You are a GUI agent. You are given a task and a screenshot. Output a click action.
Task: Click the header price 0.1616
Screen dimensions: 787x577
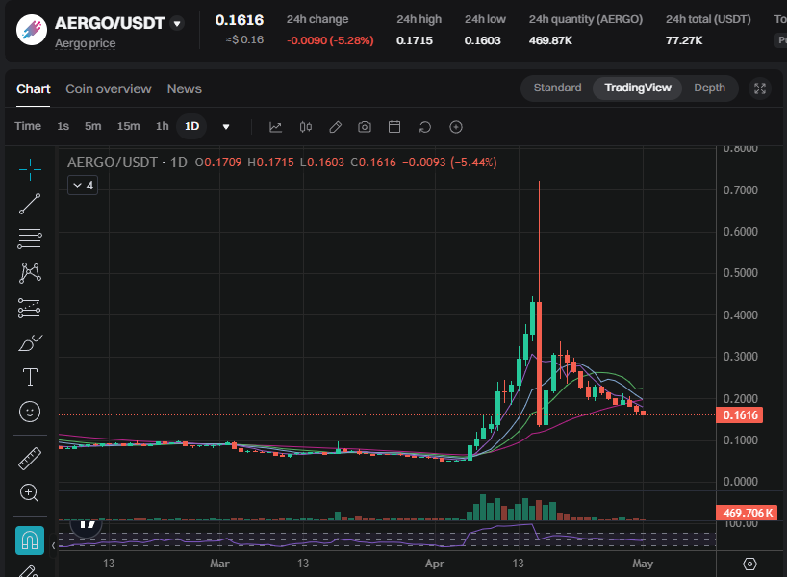[x=240, y=20]
